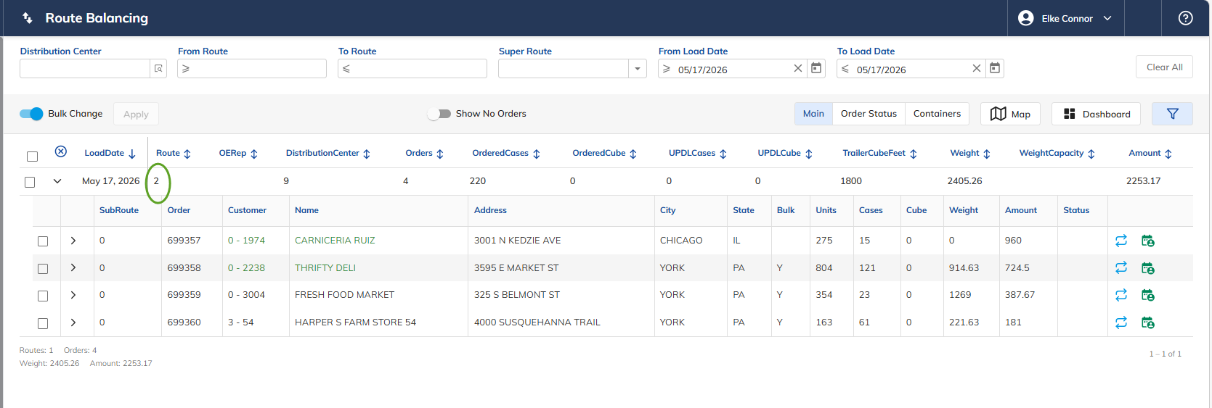The height and width of the screenshot is (408, 1212).
Task: Open the help question mark icon
Action: click(1185, 18)
